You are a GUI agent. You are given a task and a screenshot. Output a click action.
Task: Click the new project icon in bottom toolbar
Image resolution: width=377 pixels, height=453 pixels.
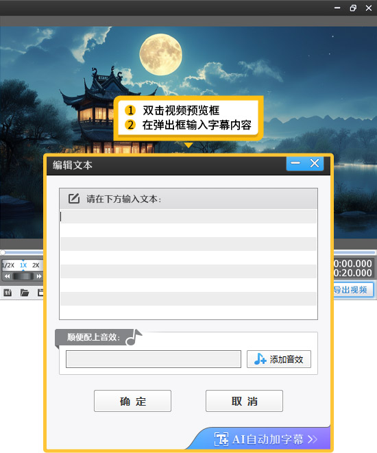8,293
